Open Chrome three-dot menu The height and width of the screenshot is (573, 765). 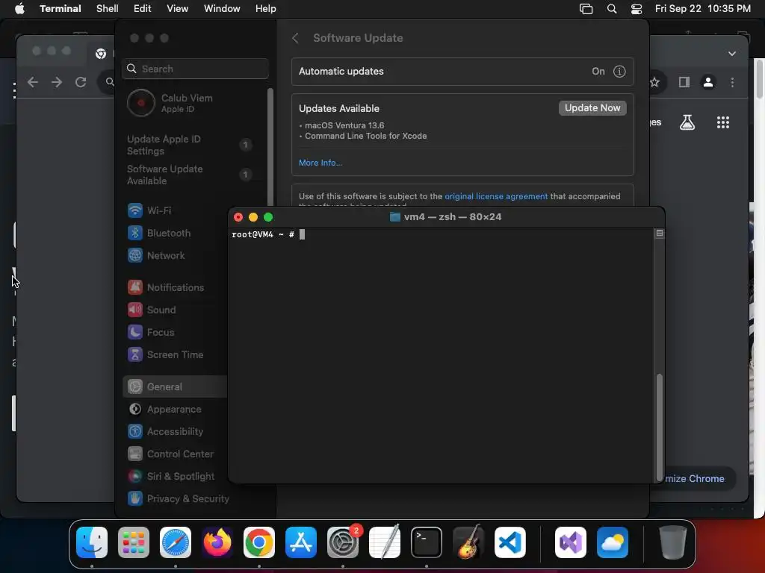[x=732, y=82]
